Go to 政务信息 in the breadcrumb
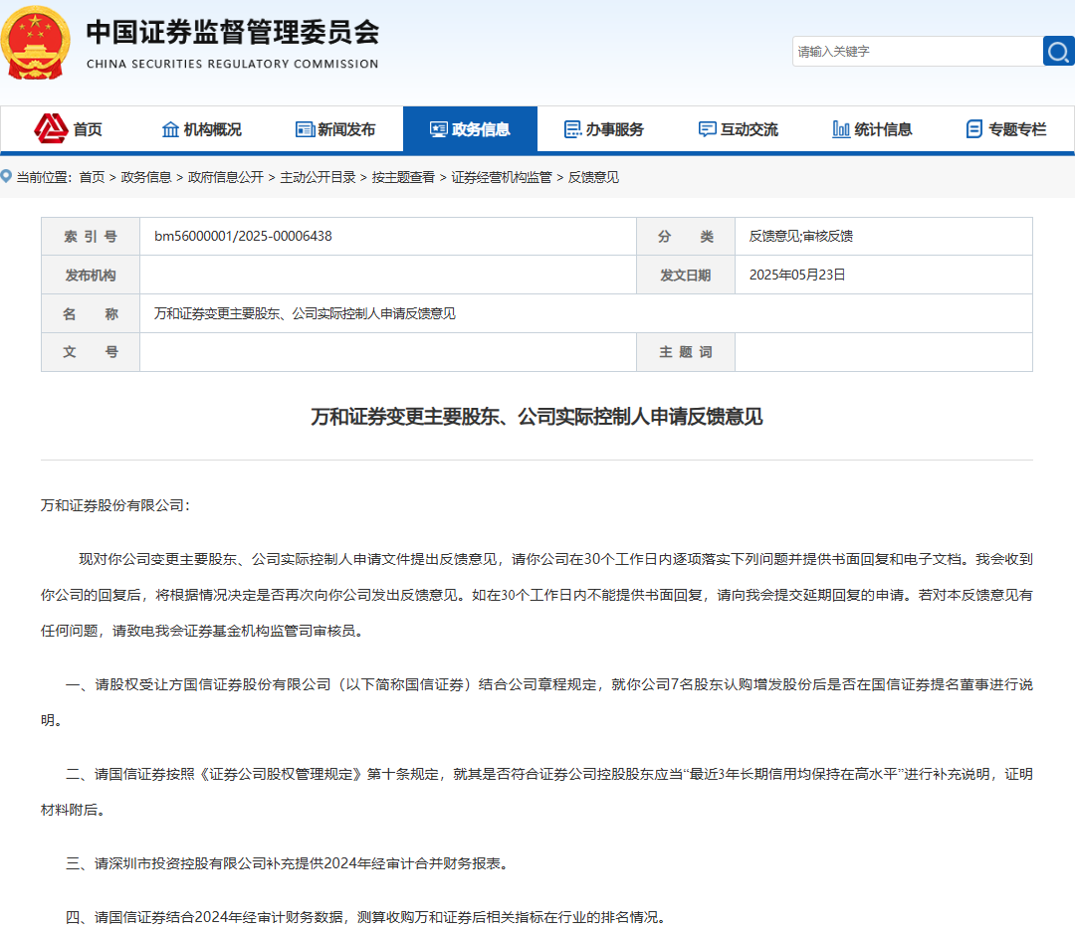The width and height of the screenshot is (1075, 935). [146, 177]
